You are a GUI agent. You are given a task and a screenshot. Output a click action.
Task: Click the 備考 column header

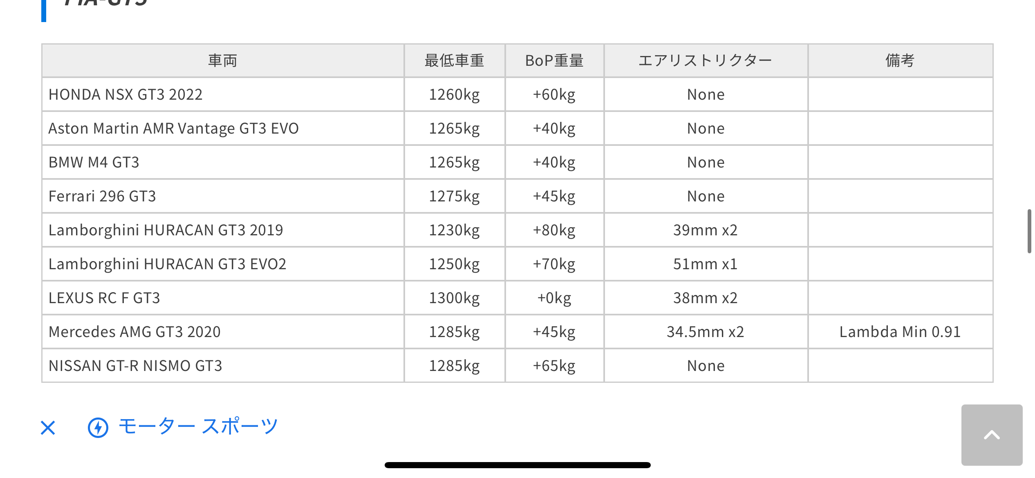[900, 60]
